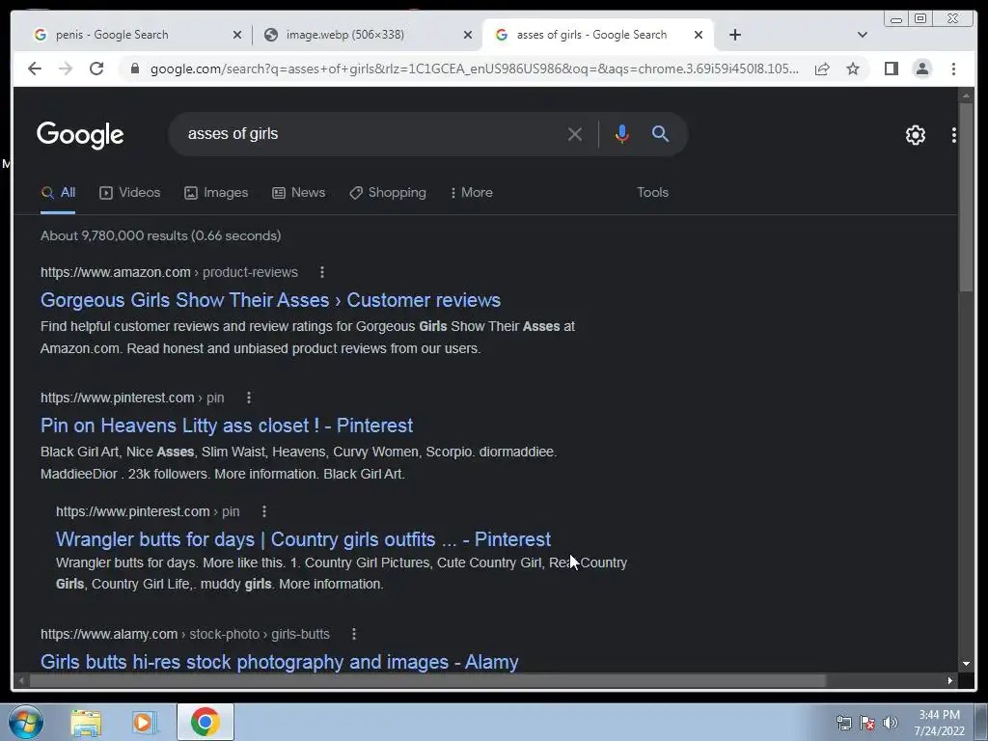Open search Tools options
The height and width of the screenshot is (741, 988).
[x=652, y=193]
